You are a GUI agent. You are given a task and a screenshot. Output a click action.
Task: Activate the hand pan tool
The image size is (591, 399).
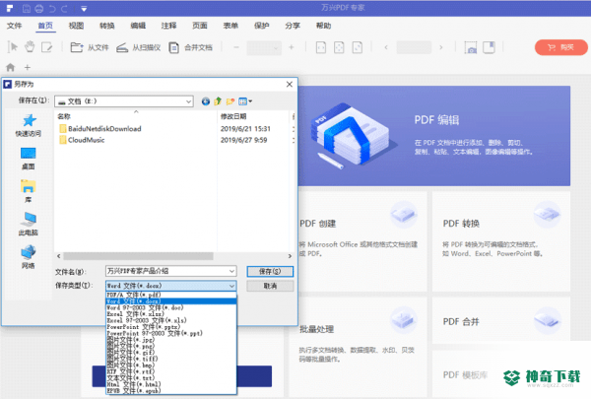[30, 47]
